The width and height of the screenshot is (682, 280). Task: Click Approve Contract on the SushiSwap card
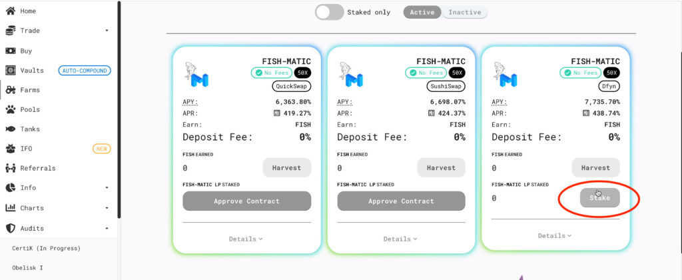(x=401, y=201)
